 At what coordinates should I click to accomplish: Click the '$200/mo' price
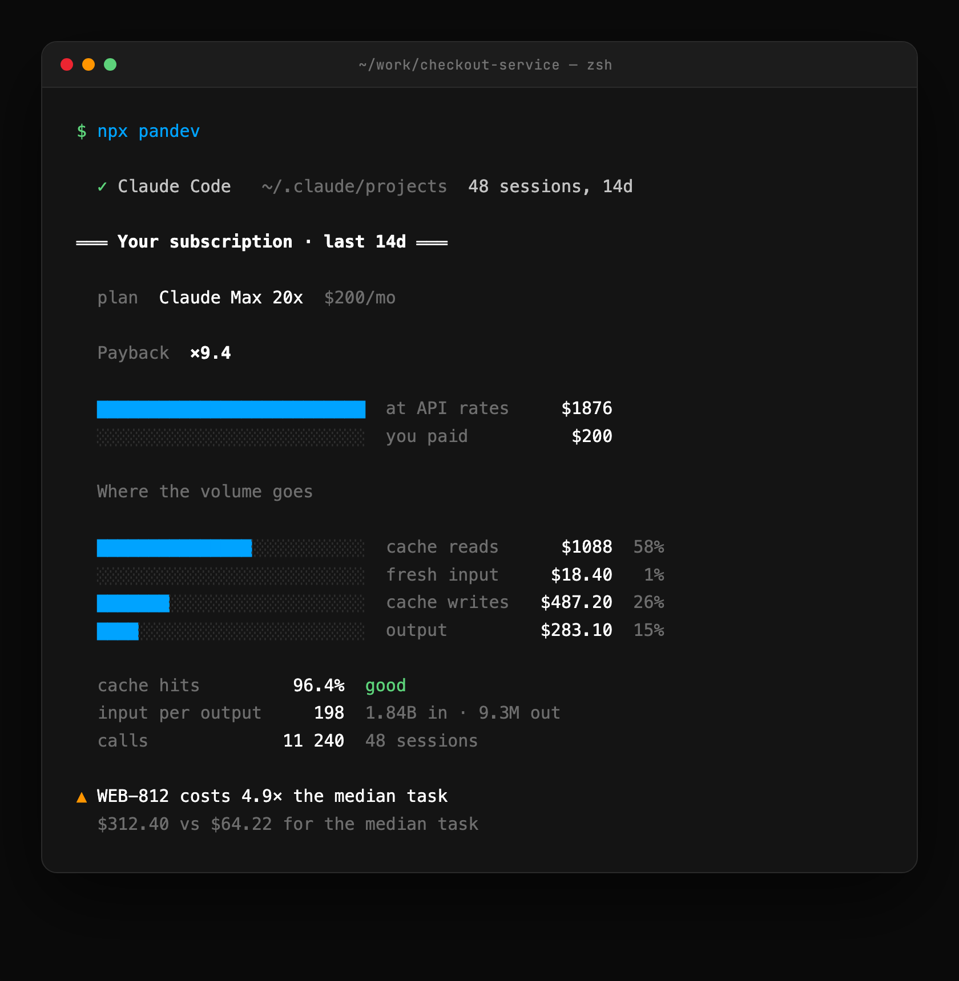(x=360, y=297)
